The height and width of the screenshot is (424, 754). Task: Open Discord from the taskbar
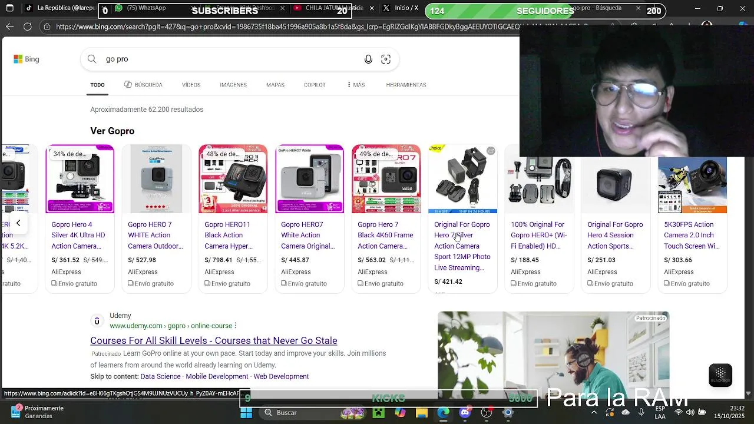[465, 412]
